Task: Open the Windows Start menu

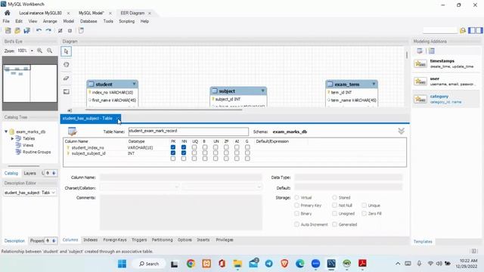Action: click(x=122, y=264)
